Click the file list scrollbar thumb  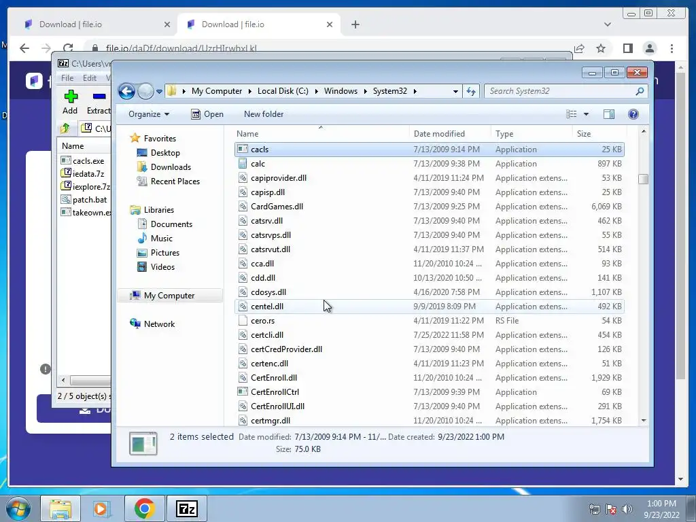[x=643, y=179]
